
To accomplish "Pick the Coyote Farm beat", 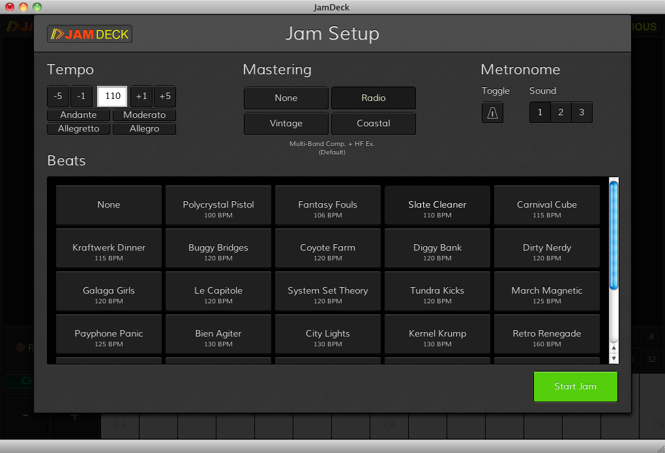I will [328, 248].
